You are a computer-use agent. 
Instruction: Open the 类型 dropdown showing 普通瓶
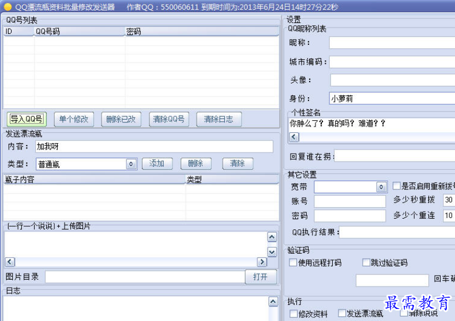click(131, 164)
